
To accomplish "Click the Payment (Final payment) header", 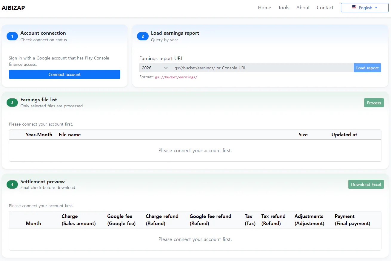I will point(352,220).
